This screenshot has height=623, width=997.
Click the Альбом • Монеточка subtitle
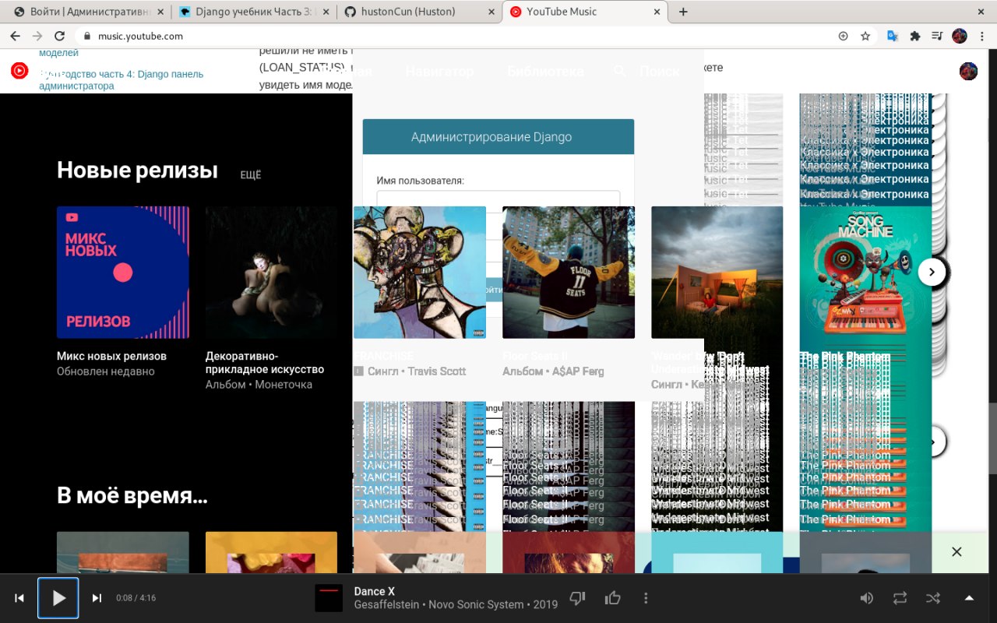pyautogui.click(x=259, y=384)
